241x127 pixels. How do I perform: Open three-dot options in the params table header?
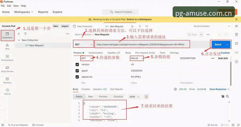pyautogui.click(x=213, y=58)
